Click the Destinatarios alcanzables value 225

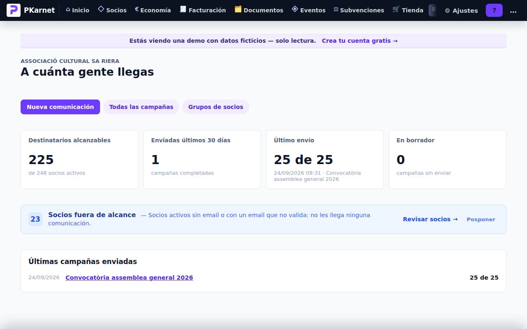[41, 160]
